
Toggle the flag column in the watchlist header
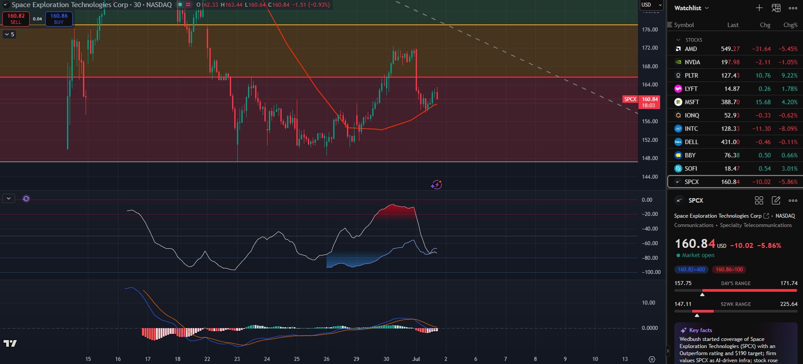tap(670, 25)
